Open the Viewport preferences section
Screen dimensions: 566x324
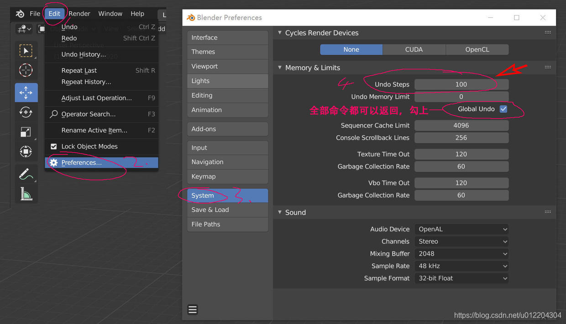[228, 67]
